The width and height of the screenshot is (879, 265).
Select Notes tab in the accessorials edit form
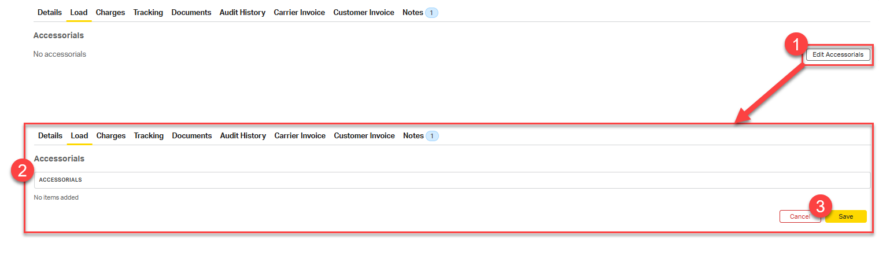(x=413, y=135)
